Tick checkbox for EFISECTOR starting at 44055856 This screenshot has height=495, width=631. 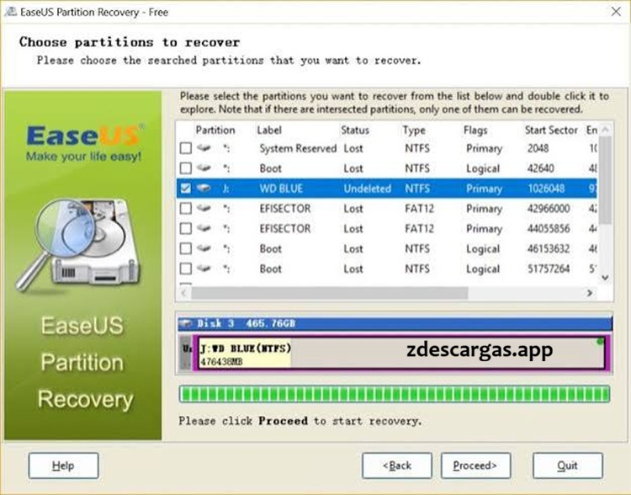tap(186, 228)
